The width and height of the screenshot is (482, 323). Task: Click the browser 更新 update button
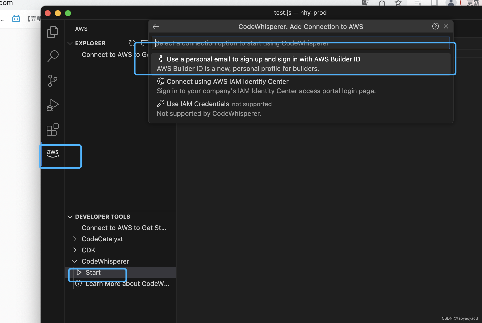pos(473,3)
